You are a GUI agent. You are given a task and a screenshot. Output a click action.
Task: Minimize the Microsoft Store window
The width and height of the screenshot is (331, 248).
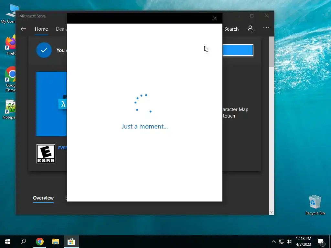click(237, 16)
